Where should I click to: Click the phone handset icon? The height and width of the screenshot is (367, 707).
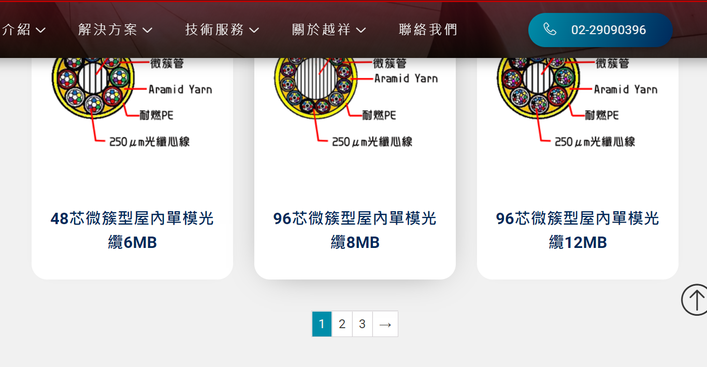[x=550, y=30]
